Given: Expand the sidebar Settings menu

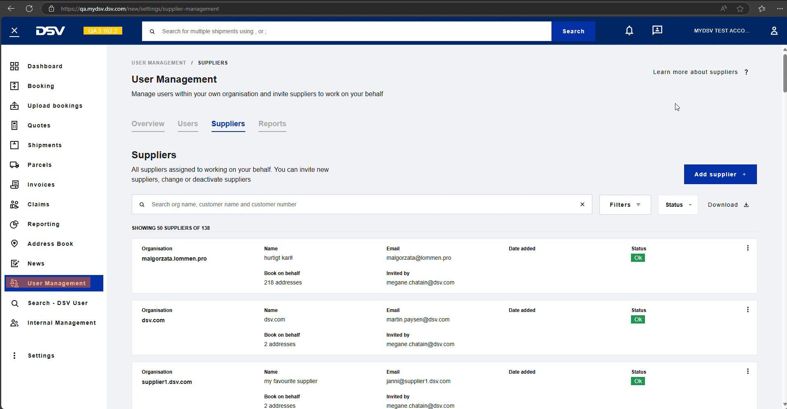Looking at the screenshot, I should pyautogui.click(x=41, y=356).
